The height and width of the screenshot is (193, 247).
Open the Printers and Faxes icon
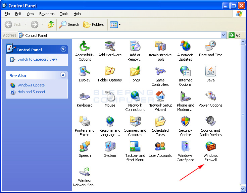click(x=85, y=121)
